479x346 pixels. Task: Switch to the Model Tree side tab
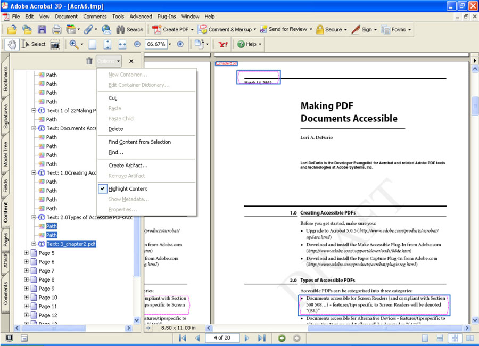(x=5, y=154)
